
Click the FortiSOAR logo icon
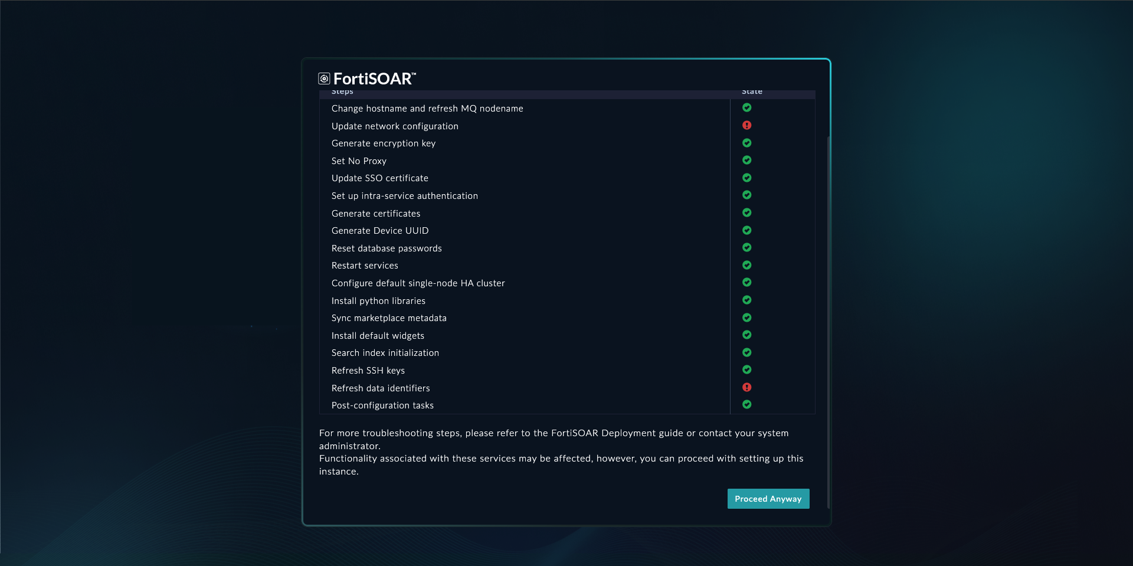[324, 78]
